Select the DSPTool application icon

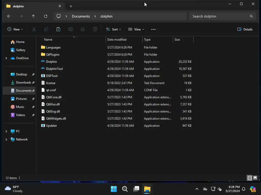point(43,76)
